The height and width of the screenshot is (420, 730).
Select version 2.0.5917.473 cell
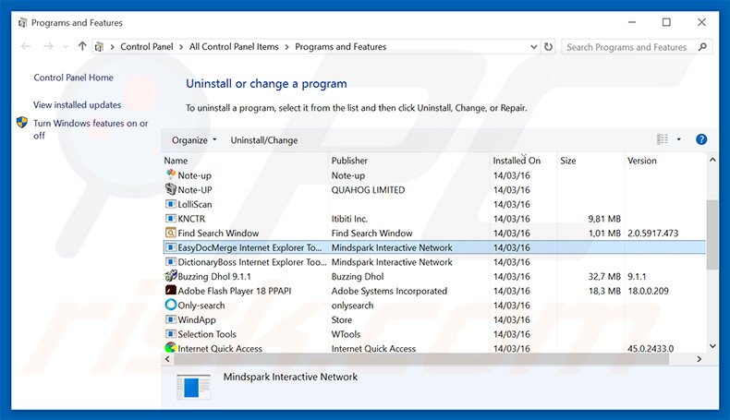(x=652, y=233)
